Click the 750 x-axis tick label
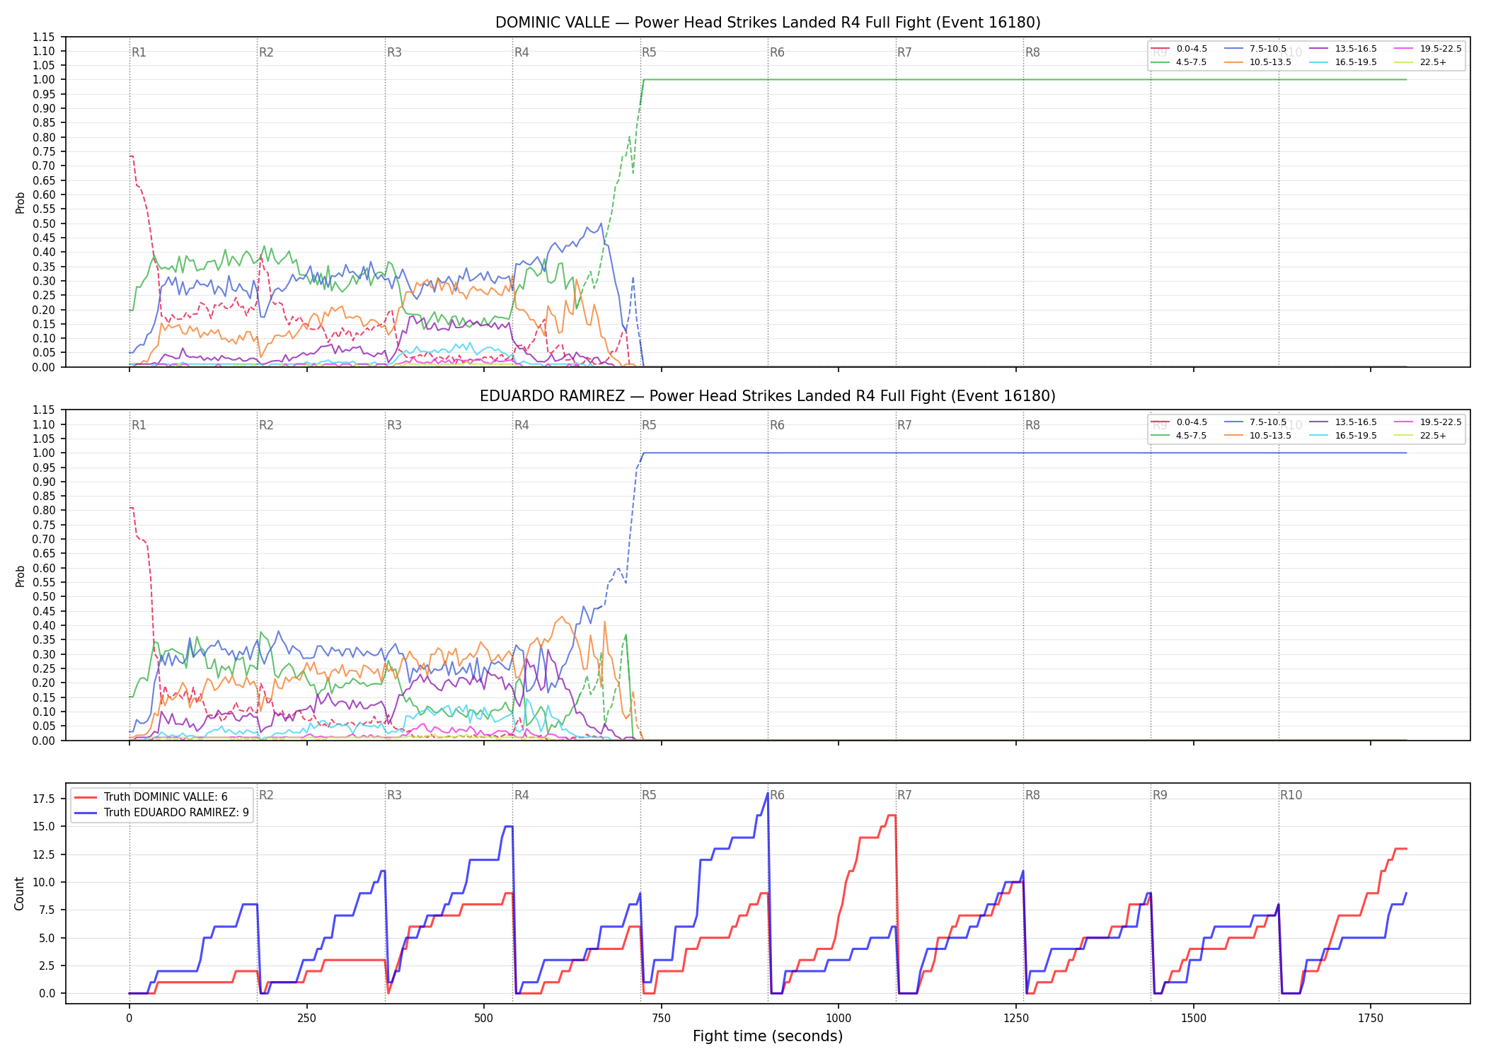 click(661, 1019)
